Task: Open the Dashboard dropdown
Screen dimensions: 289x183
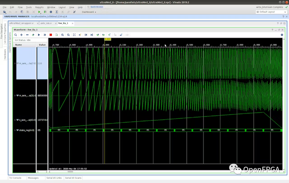Action: (x=89, y=12)
